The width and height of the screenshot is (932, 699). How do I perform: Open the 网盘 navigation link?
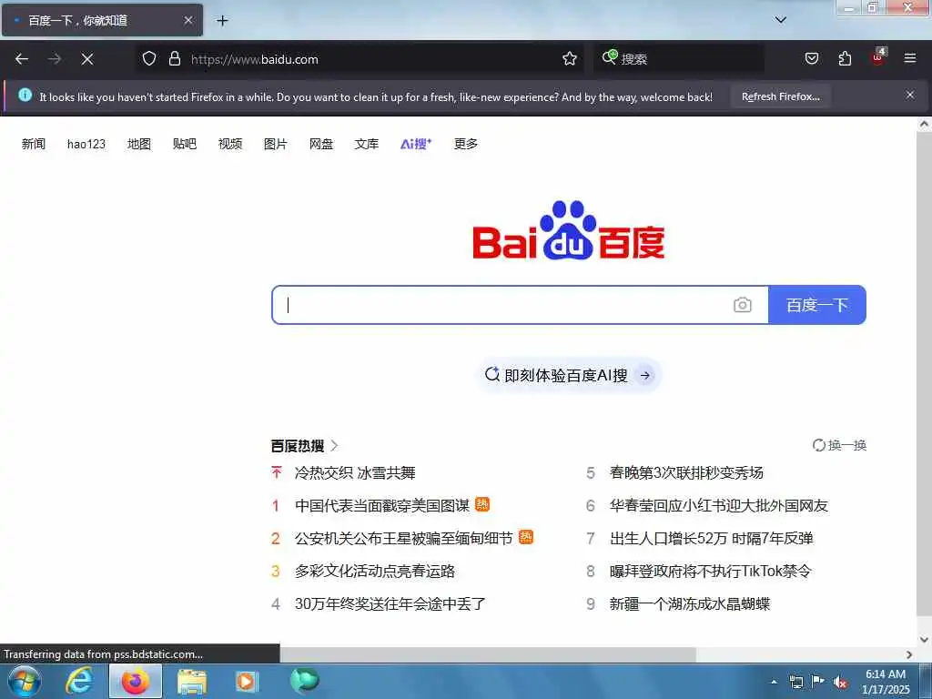(x=321, y=144)
